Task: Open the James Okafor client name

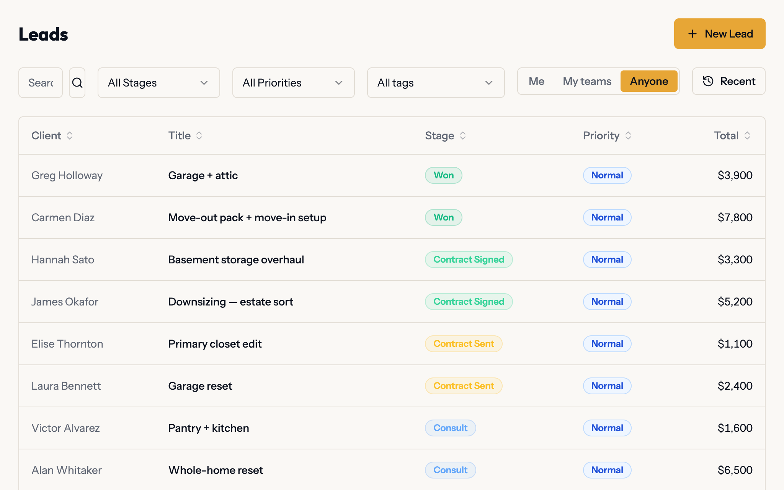Action: (x=65, y=302)
